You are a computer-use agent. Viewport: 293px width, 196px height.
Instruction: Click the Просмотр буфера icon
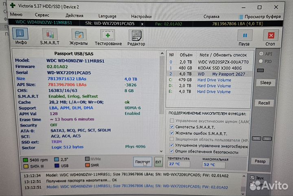[x=241, y=17]
